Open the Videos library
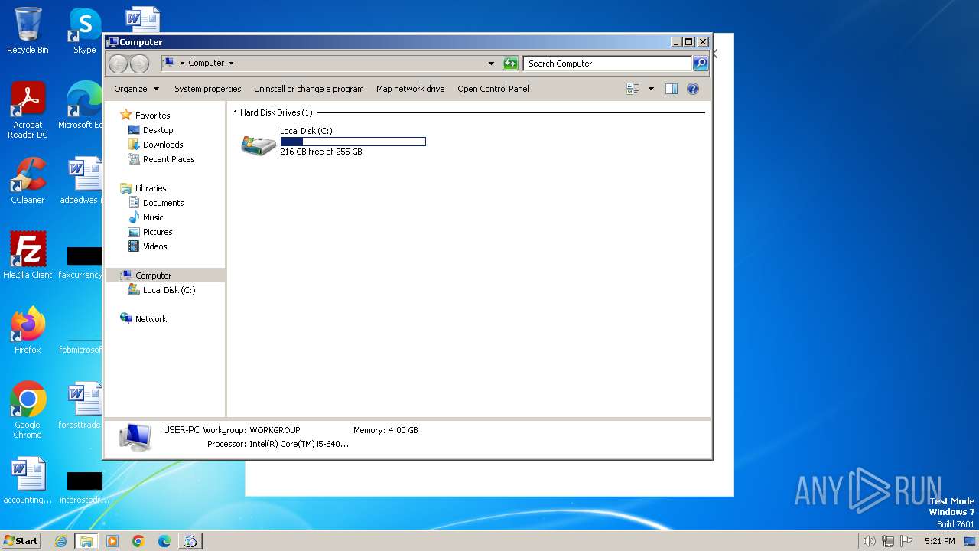The image size is (979, 551). pyautogui.click(x=154, y=246)
